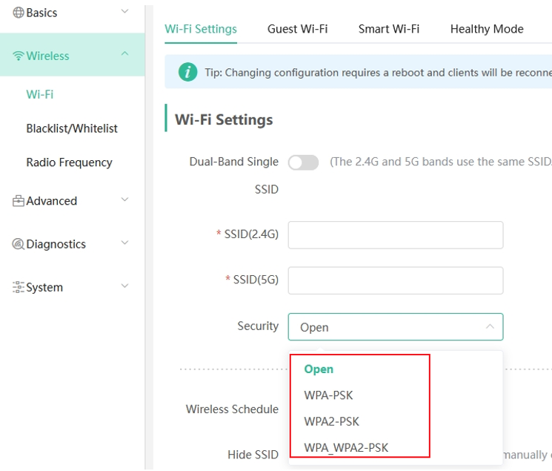Switch to the Guest Wi-Fi tab
The width and height of the screenshot is (552, 471).
pos(297,29)
